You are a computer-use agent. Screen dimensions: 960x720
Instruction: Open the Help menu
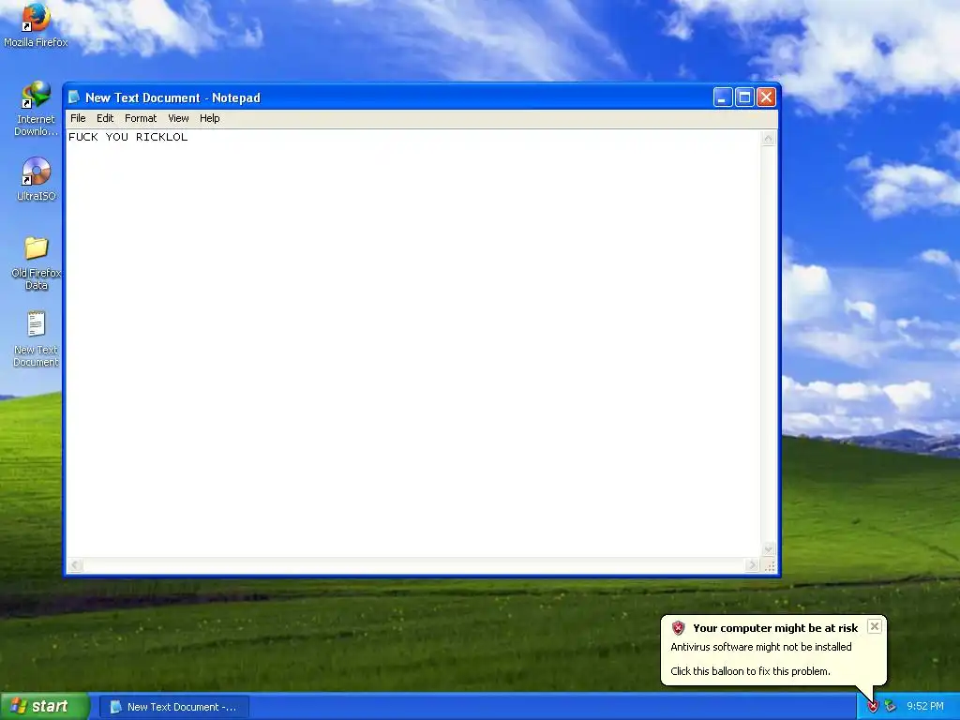(x=209, y=118)
